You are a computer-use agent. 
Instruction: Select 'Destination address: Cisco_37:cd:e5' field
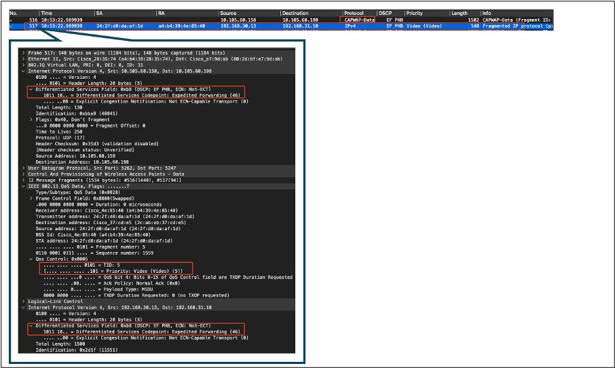111,223
